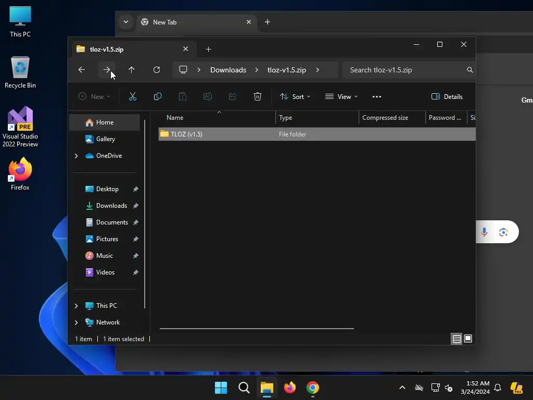Refresh the tloz-v1.5.zip view

pyautogui.click(x=157, y=70)
